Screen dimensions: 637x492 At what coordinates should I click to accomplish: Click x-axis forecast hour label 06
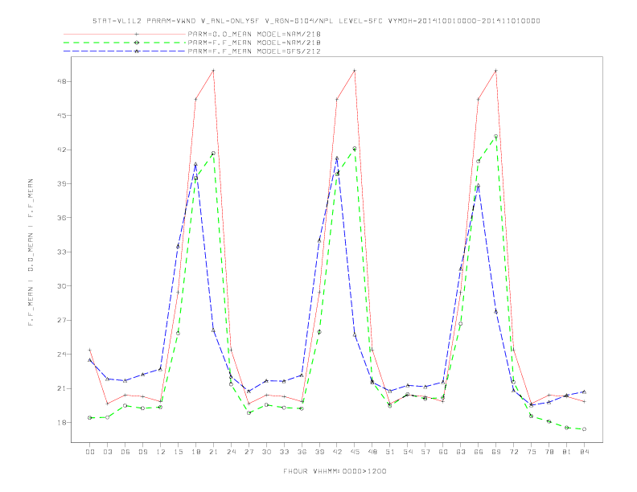pyautogui.click(x=125, y=452)
